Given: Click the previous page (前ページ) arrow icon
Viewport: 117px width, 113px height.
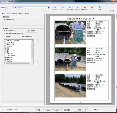Looking at the screenshot, I should coord(62,7).
